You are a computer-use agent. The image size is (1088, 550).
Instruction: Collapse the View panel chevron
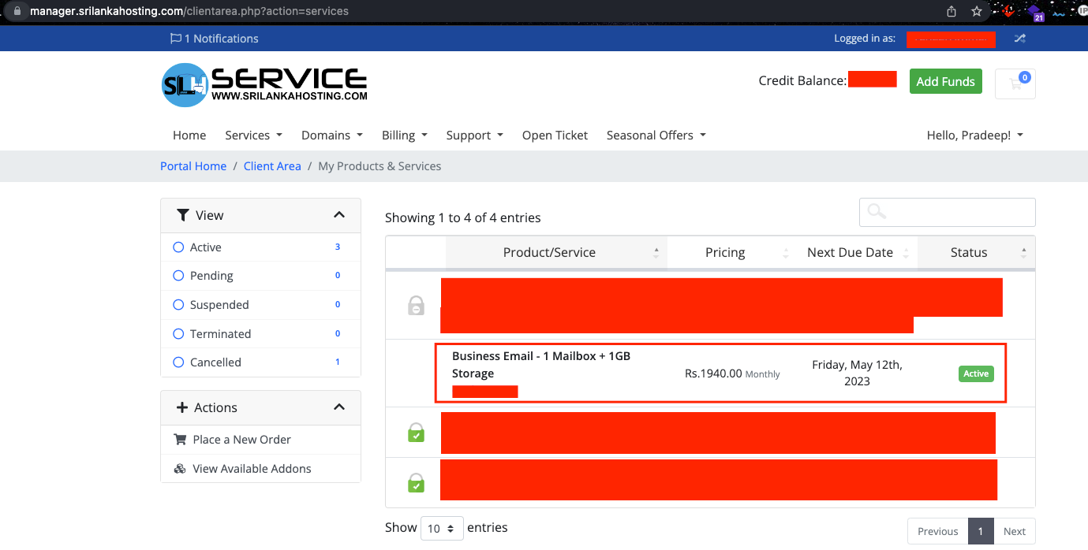(x=338, y=214)
